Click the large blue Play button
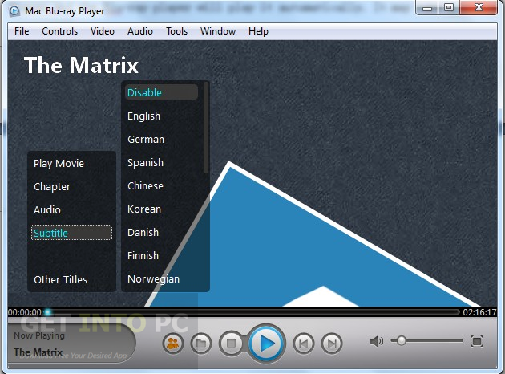 click(267, 344)
